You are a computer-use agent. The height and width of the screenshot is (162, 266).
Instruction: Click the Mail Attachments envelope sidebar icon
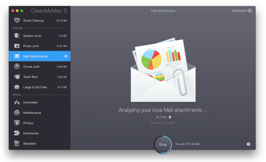[x=17, y=56]
